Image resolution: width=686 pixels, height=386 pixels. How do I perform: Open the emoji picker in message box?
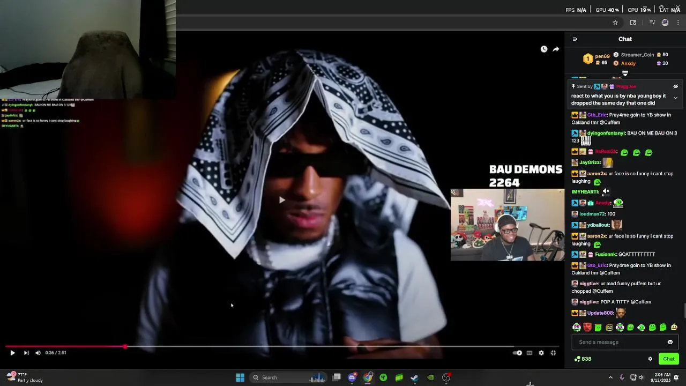pyautogui.click(x=670, y=342)
